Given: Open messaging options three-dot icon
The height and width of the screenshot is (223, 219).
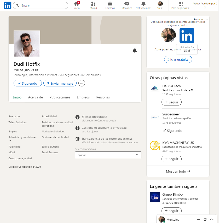Looking at the screenshot, I should point(199,219).
